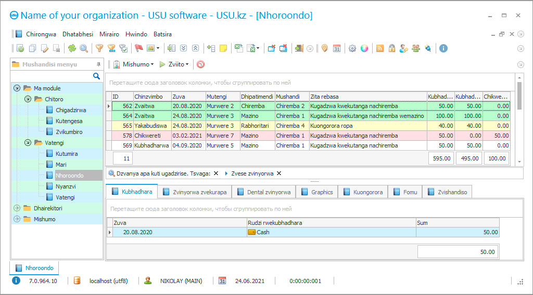Click the menu search input field
This screenshot has height=295, width=533.
click(52, 76)
